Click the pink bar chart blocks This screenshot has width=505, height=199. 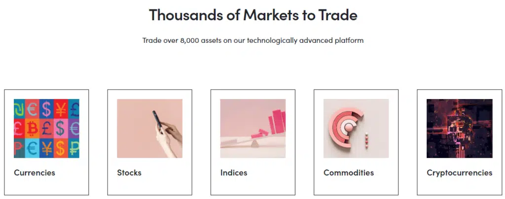(275, 120)
